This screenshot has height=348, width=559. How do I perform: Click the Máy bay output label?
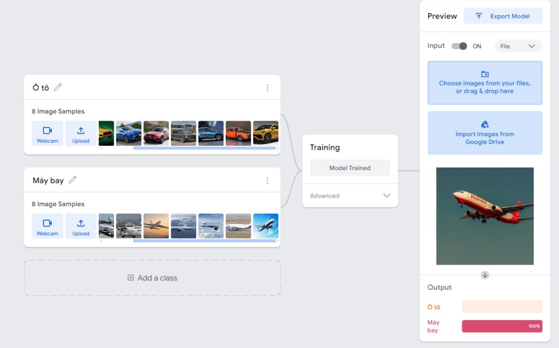(433, 326)
